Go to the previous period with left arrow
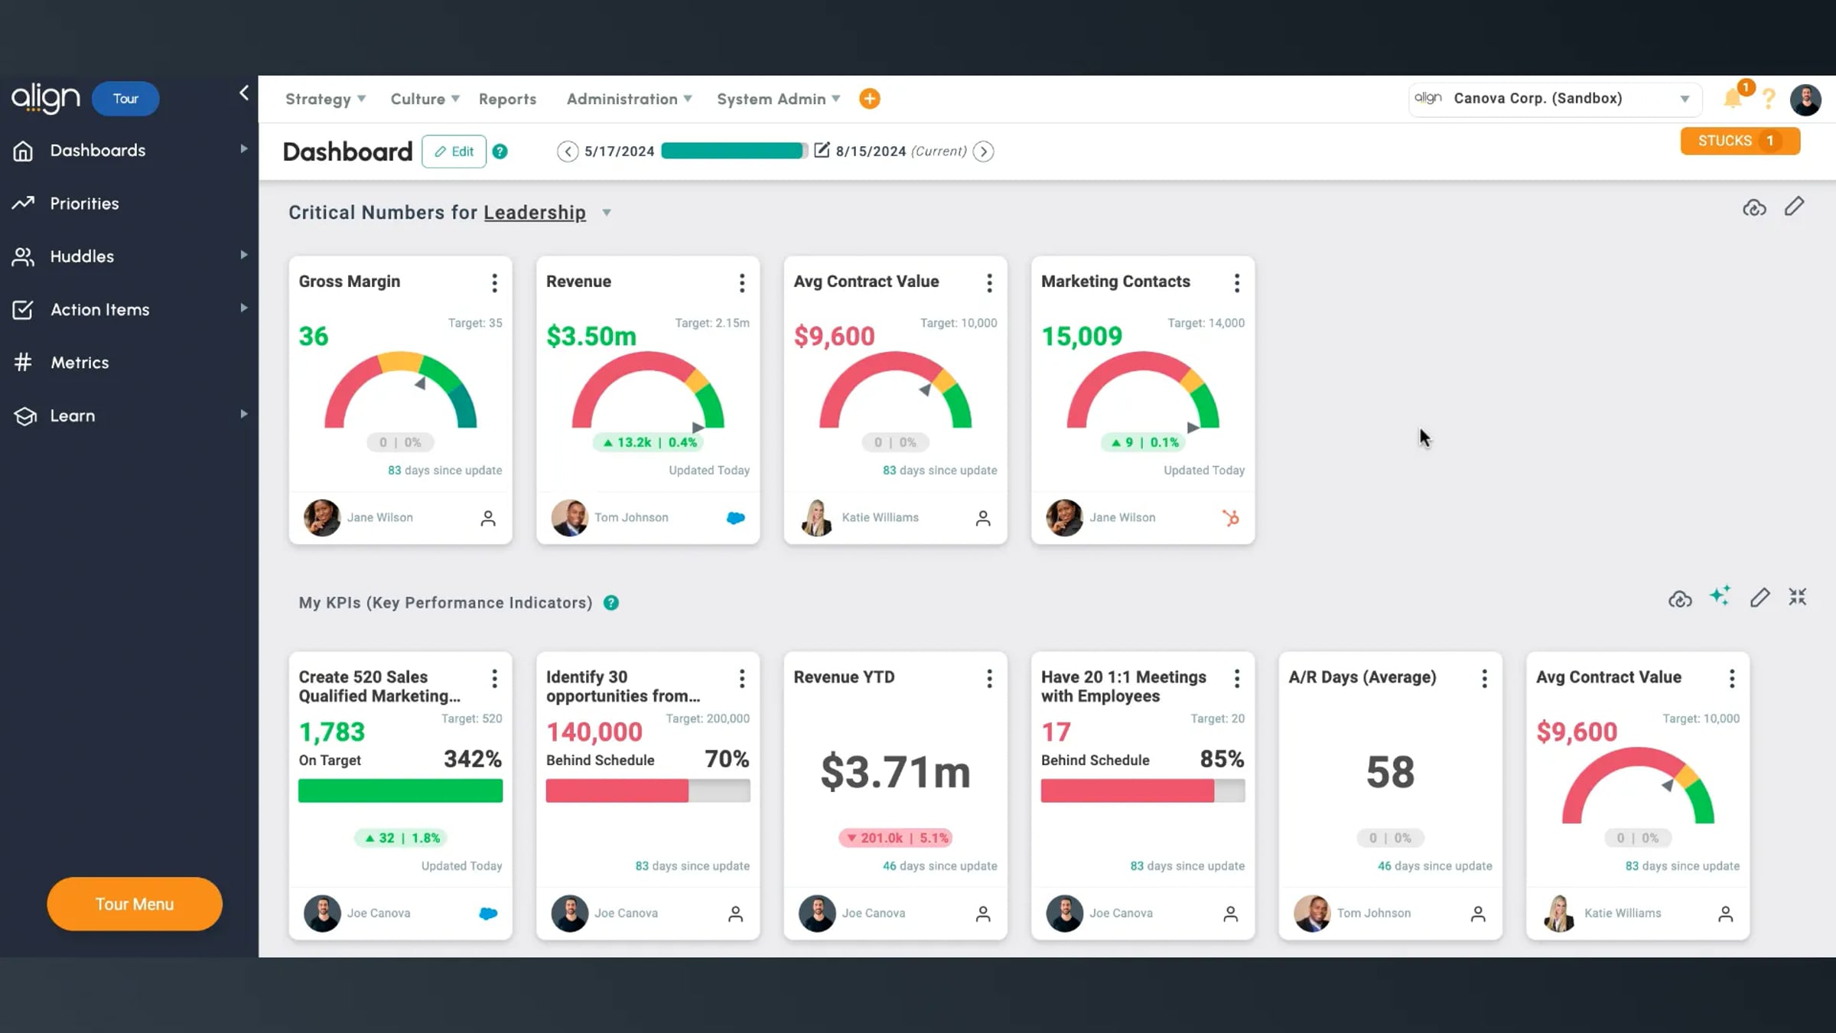1836x1033 pixels. [568, 152]
